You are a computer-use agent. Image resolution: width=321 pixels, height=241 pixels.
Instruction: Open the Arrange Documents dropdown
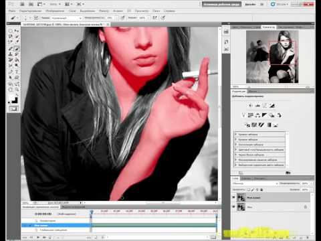[x=69, y=4]
